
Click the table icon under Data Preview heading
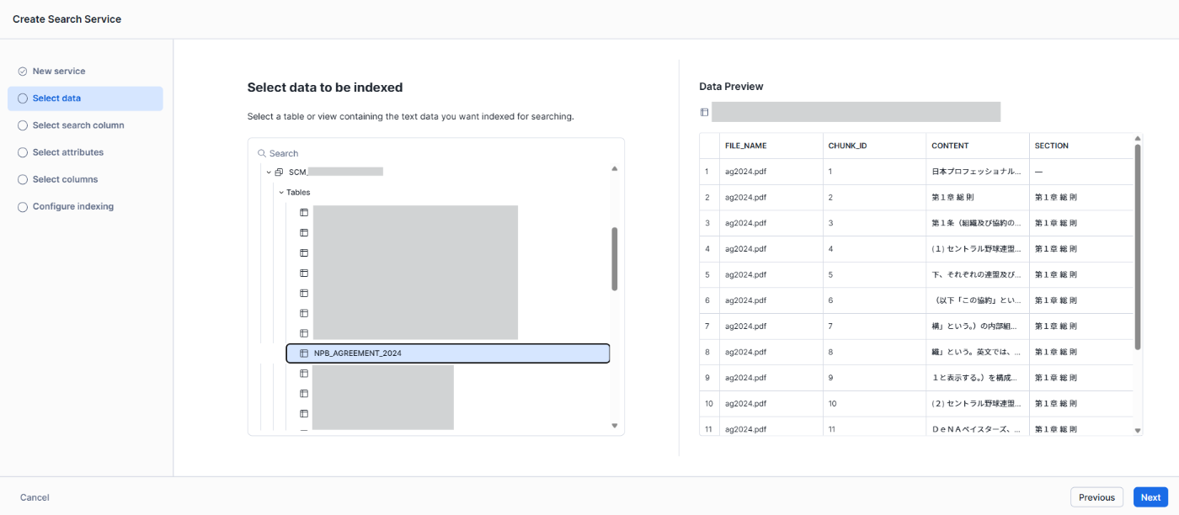704,112
